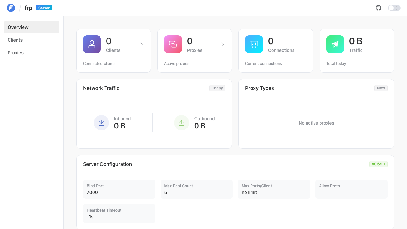The width and height of the screenshot is (407, 229).
Task: Expand the Clients card chevron
Action: click(141, 44)
